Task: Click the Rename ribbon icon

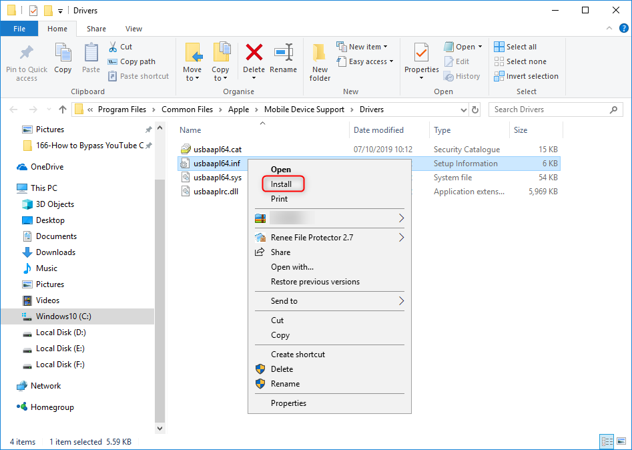Action: (284, 53)
